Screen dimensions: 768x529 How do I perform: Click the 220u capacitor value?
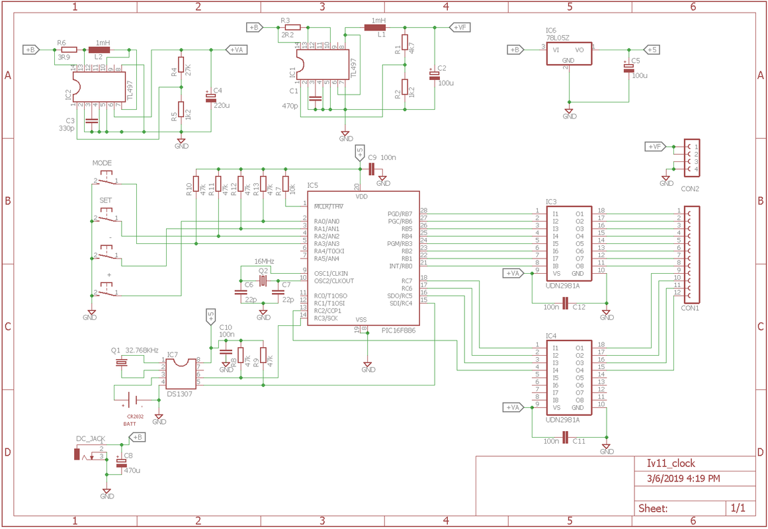[222, 105]
